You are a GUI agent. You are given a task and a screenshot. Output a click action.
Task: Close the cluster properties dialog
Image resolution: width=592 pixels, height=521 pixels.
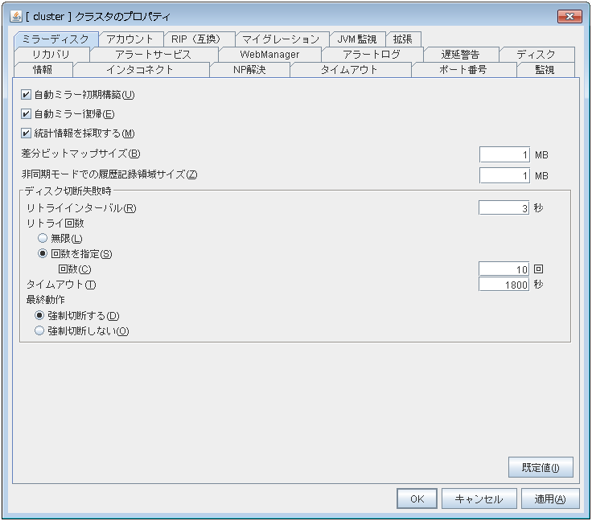[569, 16]
